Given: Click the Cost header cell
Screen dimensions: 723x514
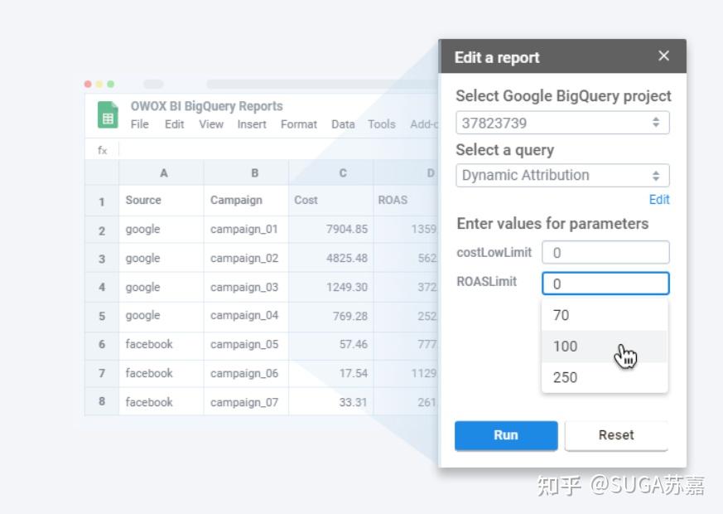Looking at the screenshot, I should click(x=331, y=201).
